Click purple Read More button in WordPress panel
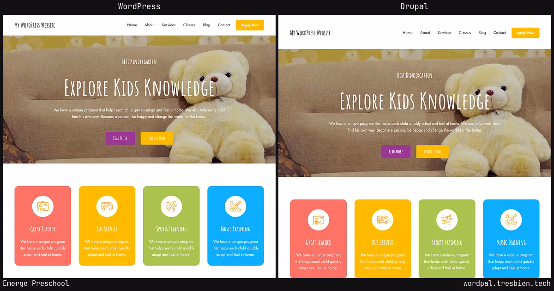The image size is (554, 291). 120,138
